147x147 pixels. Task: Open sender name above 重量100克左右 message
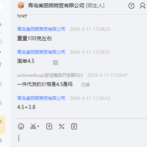41,29
